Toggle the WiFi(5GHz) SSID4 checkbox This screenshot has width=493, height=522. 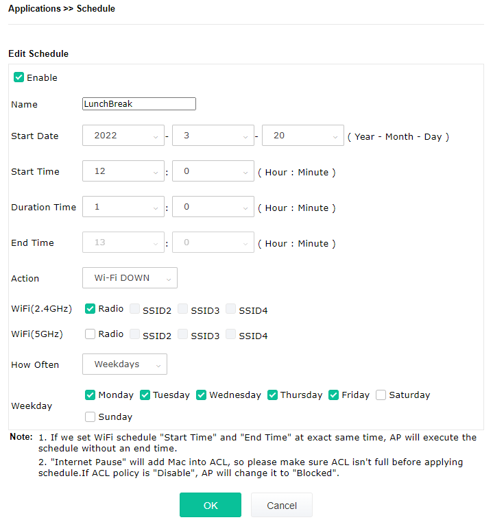click(230, 334)
